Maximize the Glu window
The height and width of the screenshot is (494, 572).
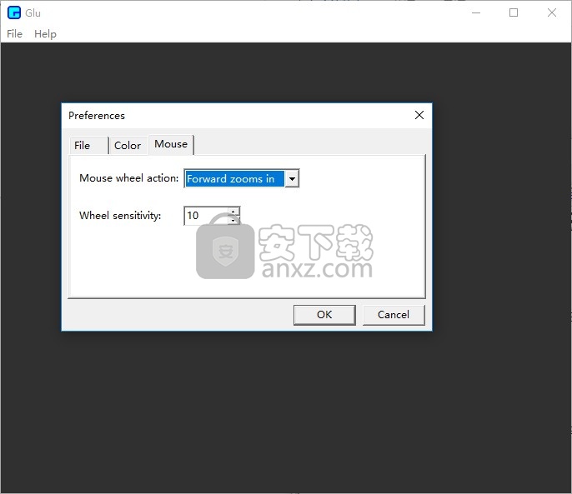click(514, 12)
